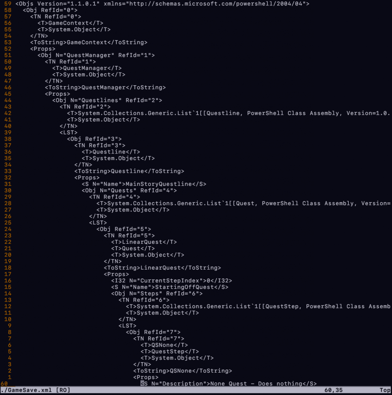This screenshot has width=392, height=395.
Task: Click the Obj N="QuestManager" opening tag
Action: point(96,55)
